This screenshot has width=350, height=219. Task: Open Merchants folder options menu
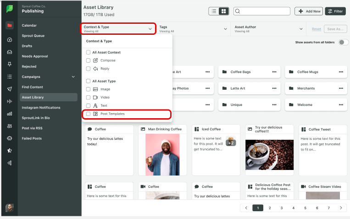(341, 88)
